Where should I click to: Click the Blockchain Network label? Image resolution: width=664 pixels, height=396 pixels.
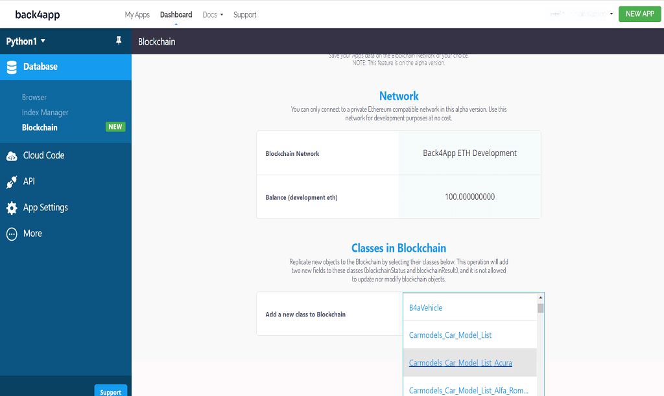[x=292, y=154]
